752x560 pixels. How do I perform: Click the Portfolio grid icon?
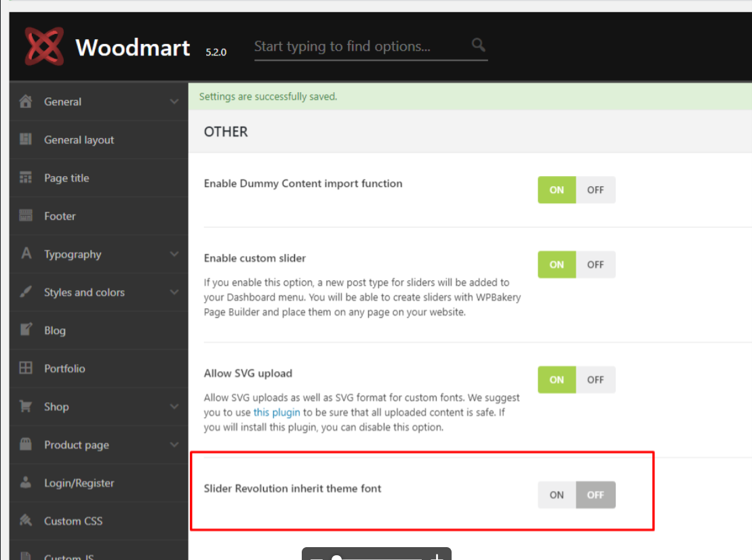pyautogui.click(x=26, y=368)
